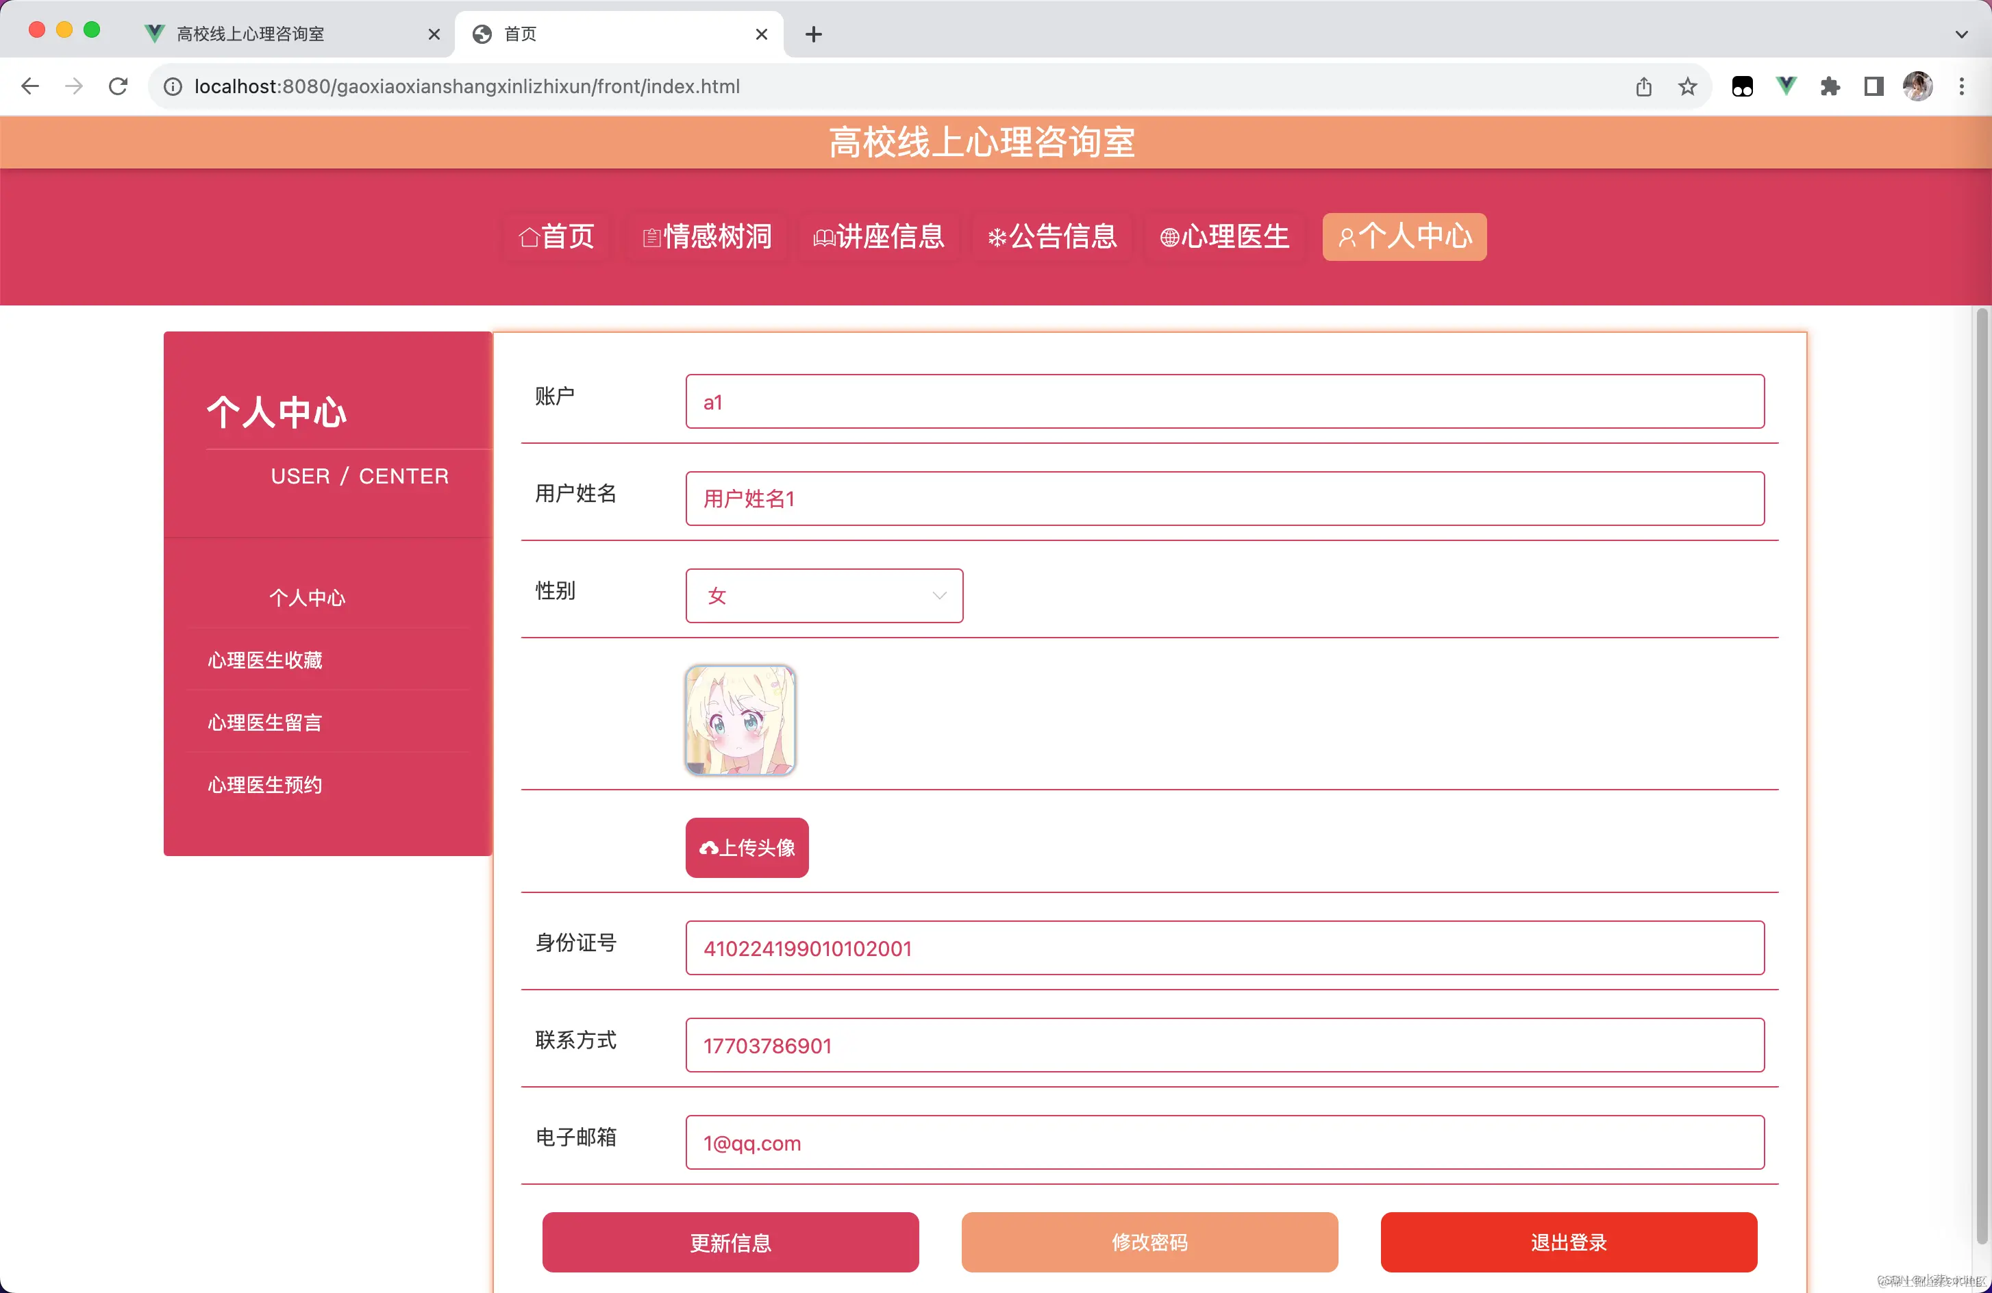The image size is (1992, 1293).
Task: Click the cloud upload icon on 上传头像
Action: coord(710,848)
